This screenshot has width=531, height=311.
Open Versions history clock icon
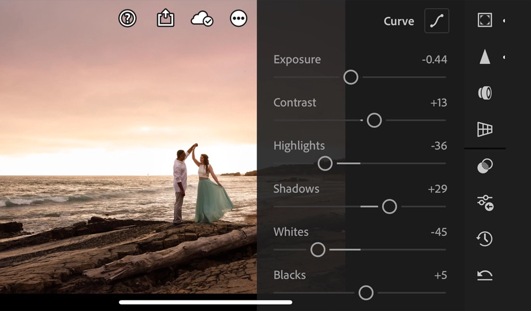(485, 239)
